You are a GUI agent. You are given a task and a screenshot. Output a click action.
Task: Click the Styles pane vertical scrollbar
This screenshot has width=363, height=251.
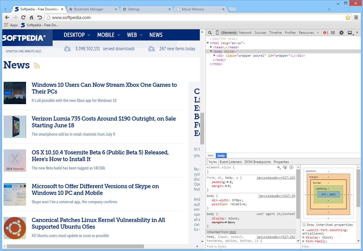click(x=298, y=194)
